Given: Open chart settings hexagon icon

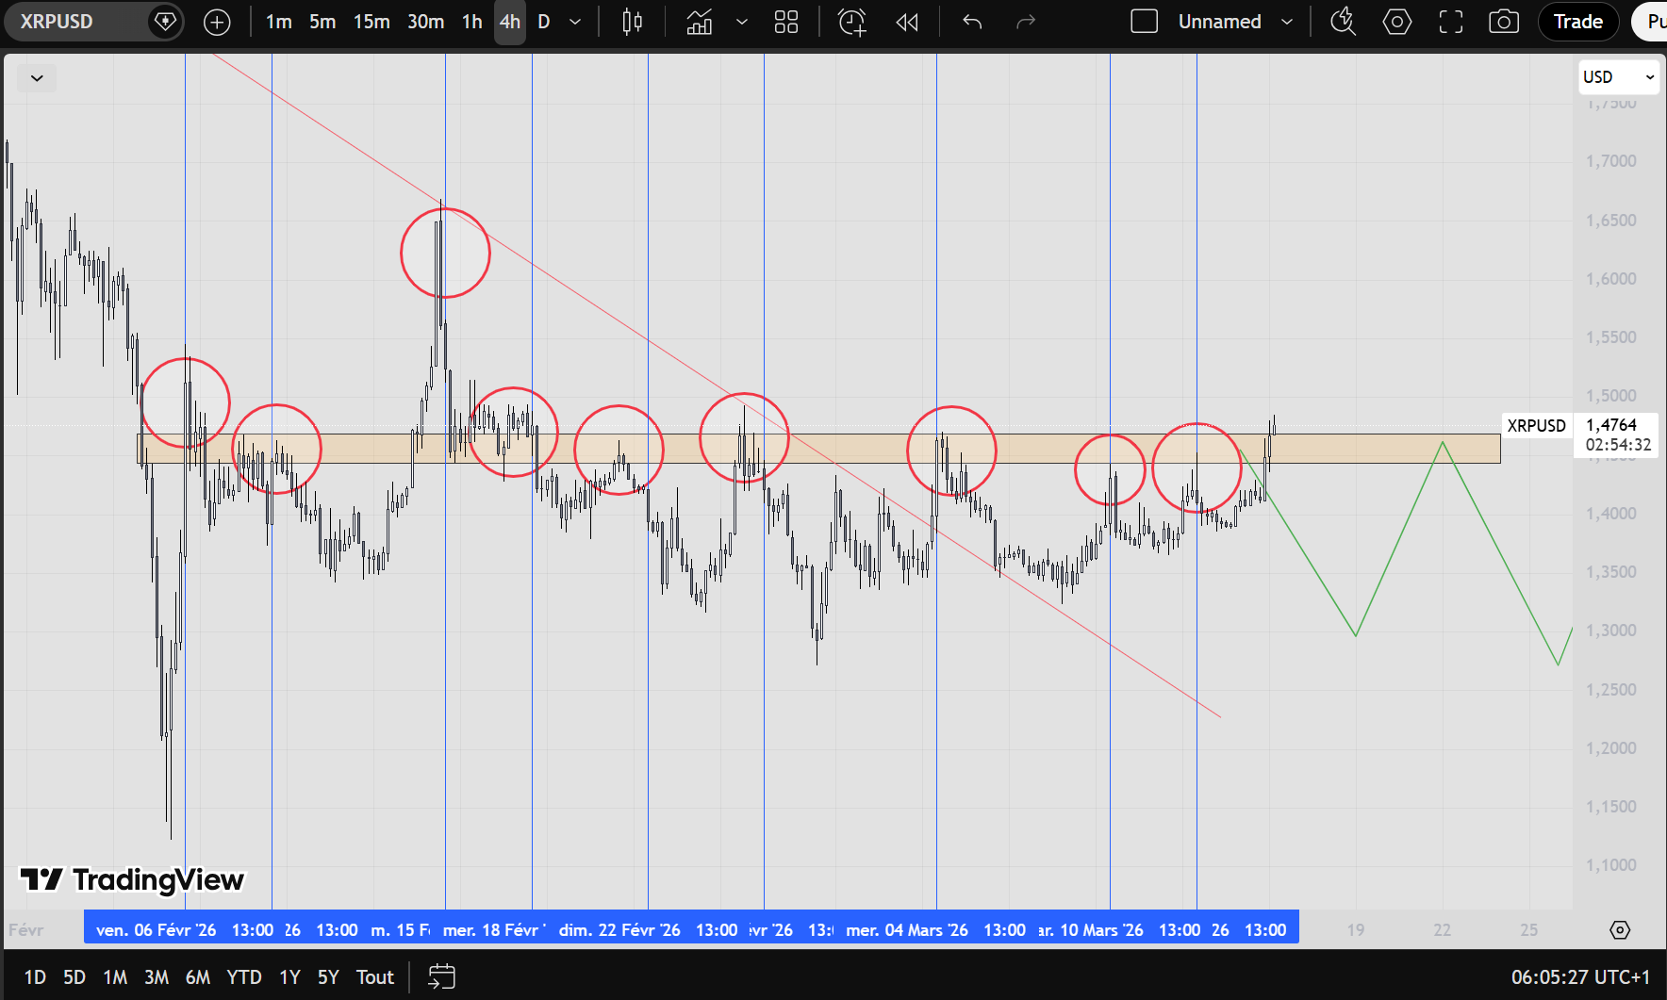Looking at the screenshot, I should pos(1396,22).
